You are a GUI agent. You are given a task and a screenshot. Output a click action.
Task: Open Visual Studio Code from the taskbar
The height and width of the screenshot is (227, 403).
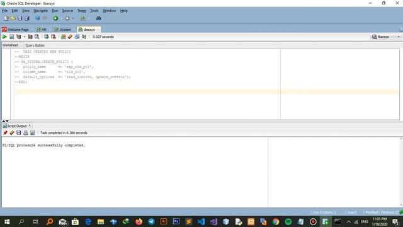tap(201, 221)
